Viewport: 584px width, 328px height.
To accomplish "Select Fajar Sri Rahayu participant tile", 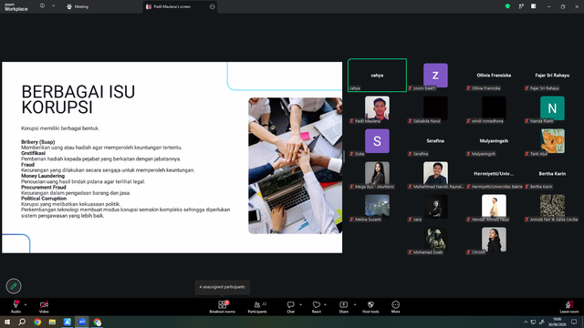I will click(x=552, y=75).
